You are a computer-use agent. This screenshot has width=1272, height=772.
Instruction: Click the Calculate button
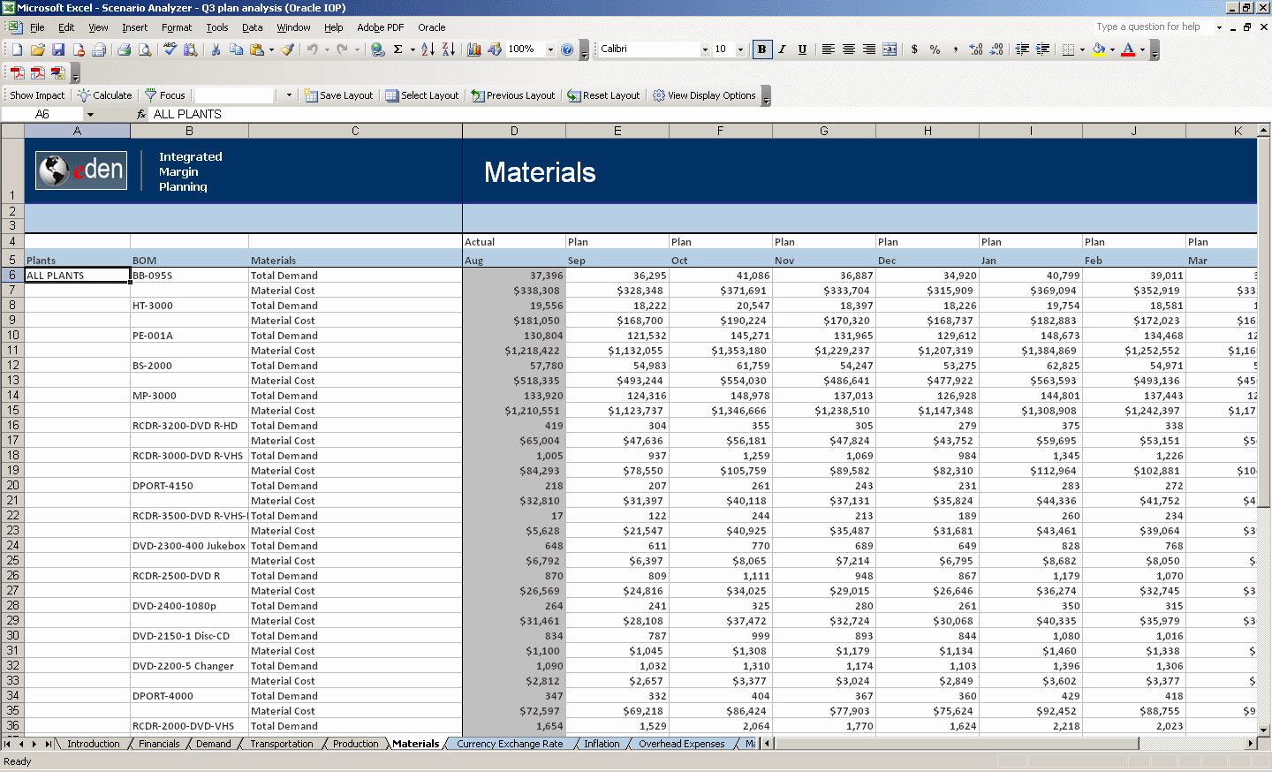click(x=104, y=95)
